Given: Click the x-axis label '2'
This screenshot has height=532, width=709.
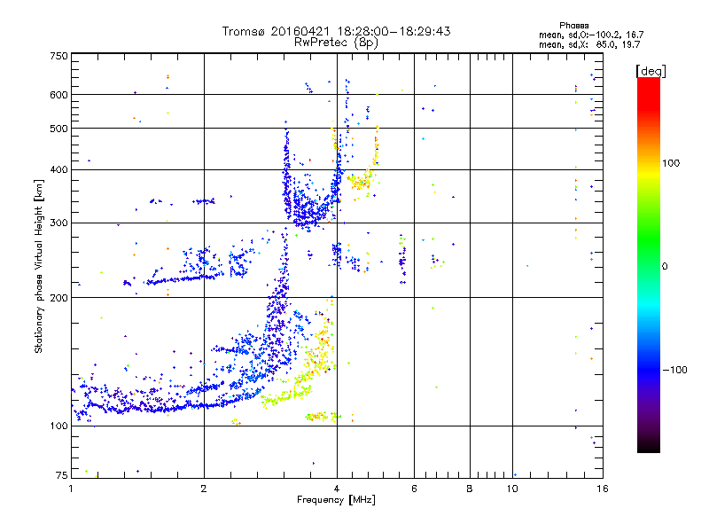Looking at the screenshot, I should point(204,489).
